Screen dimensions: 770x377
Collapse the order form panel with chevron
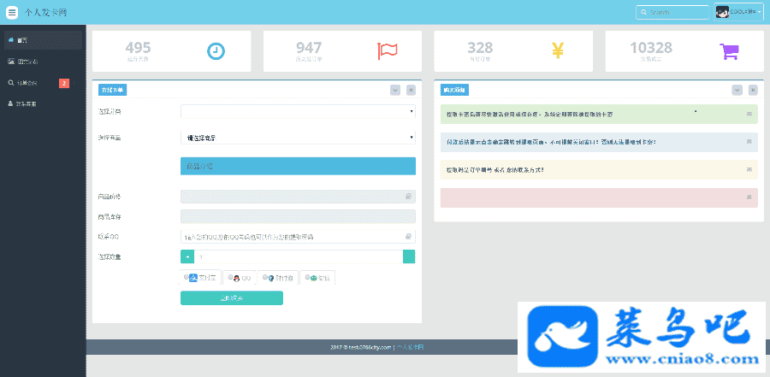tap(395, 90)
